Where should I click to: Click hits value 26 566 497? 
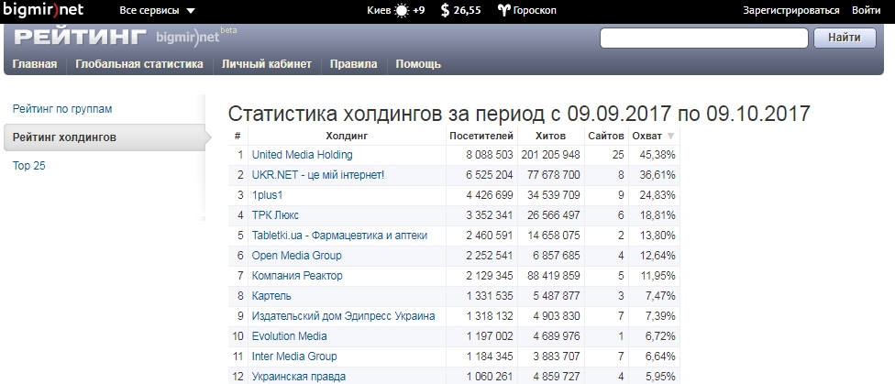point(554,215)
